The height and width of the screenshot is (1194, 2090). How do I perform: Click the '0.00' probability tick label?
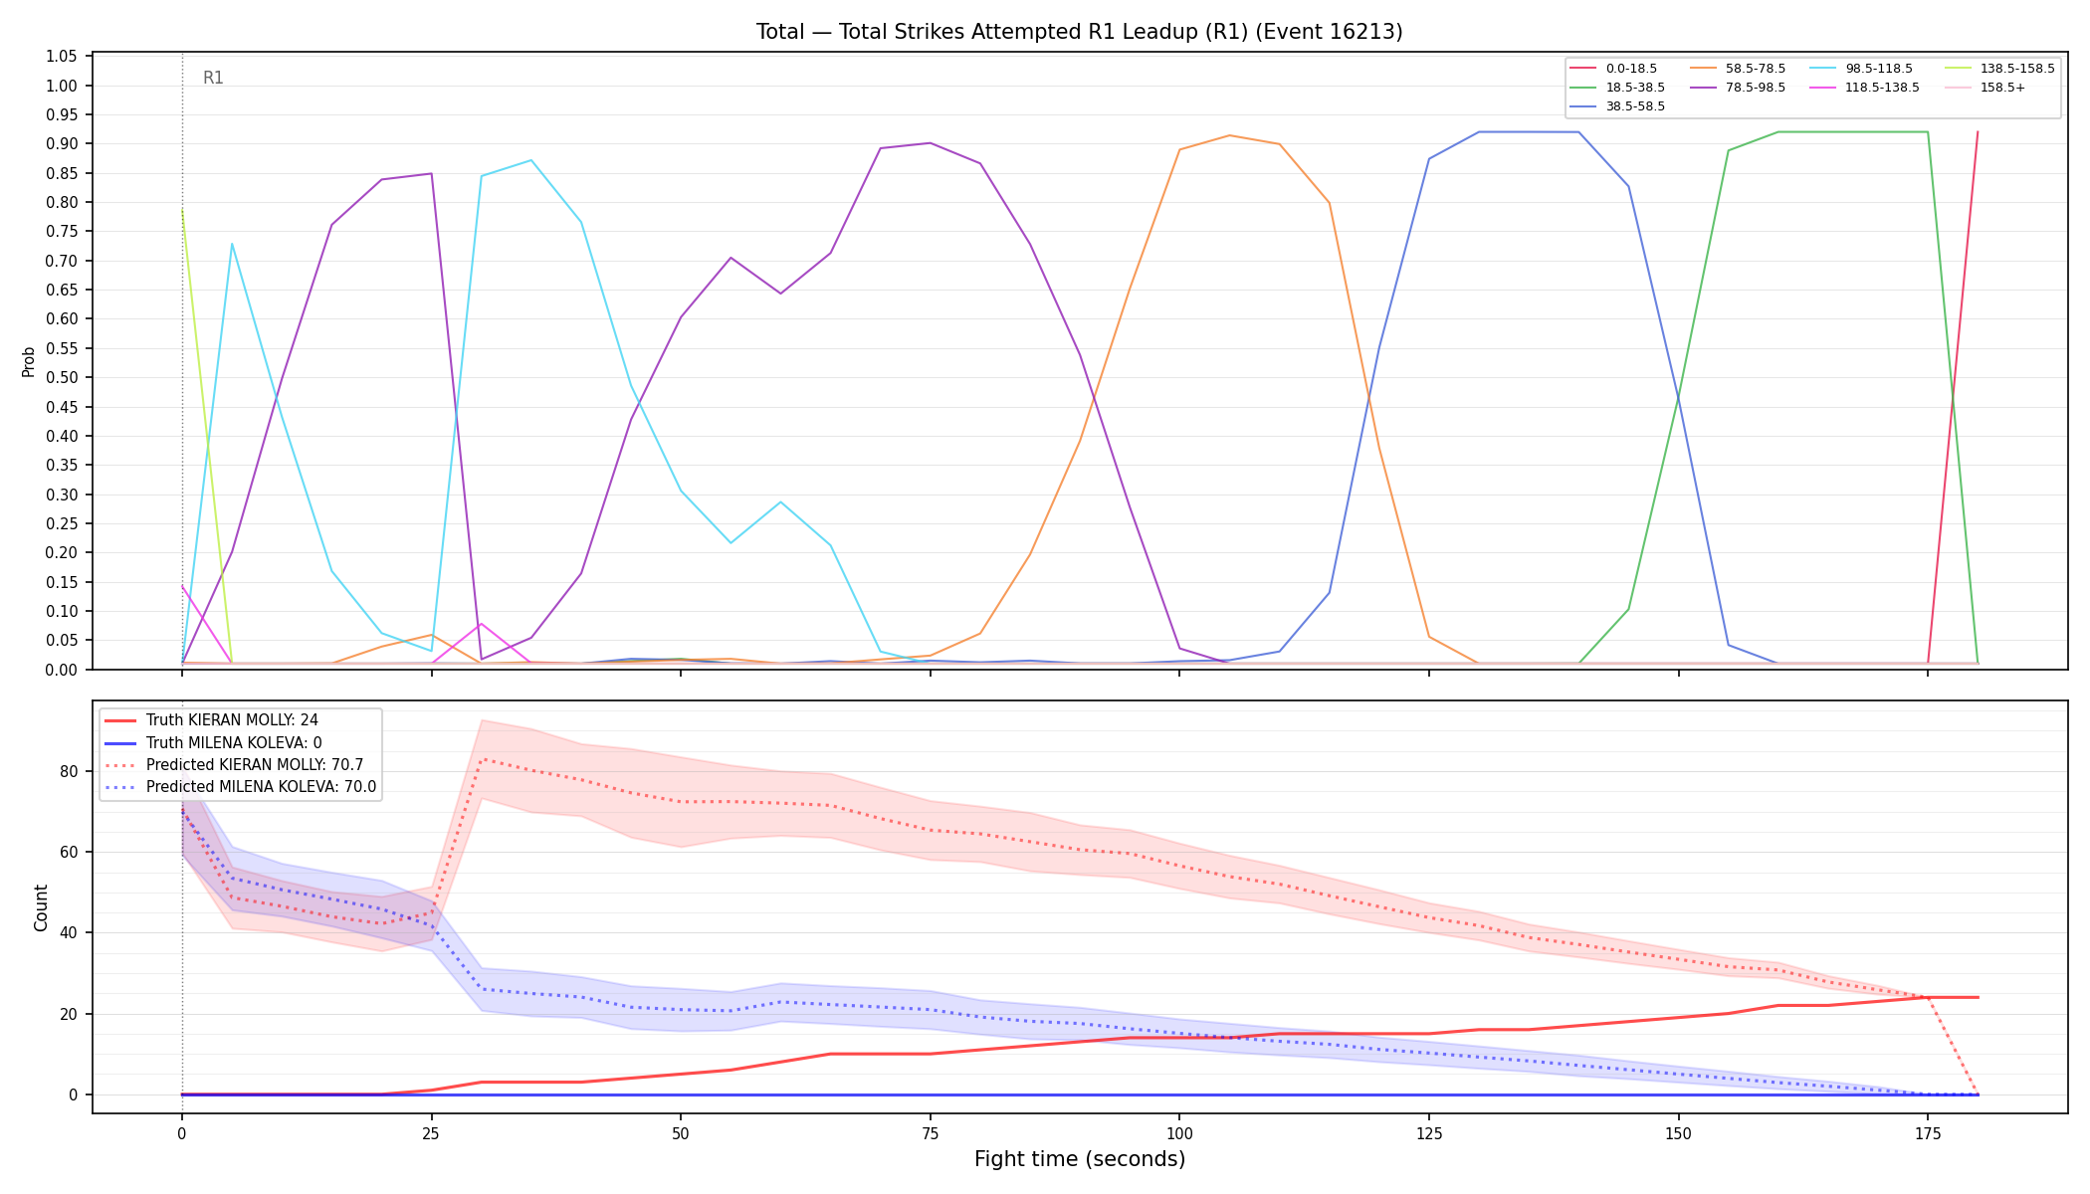(62, 670)
